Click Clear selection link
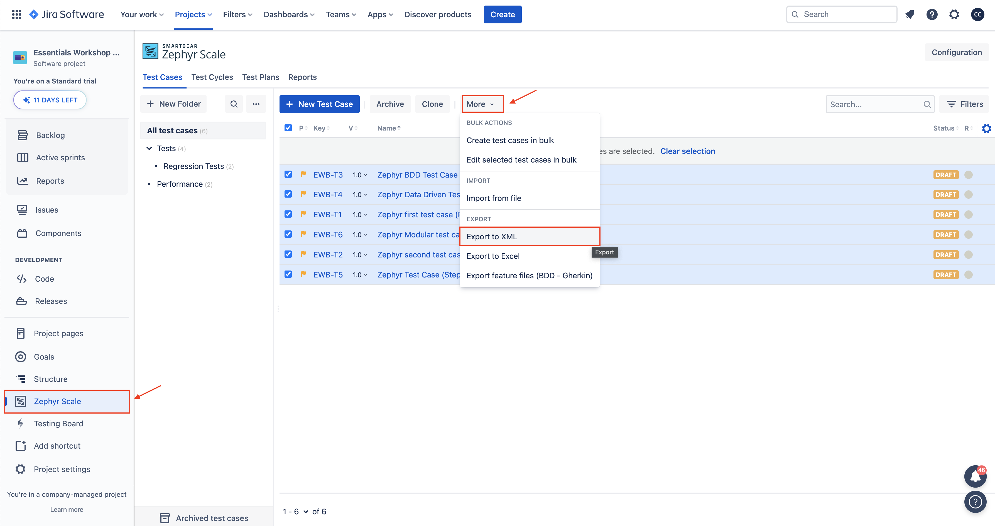Image resolution: width=995 pixels, height=526 pixels. click(x=688, y=151)
